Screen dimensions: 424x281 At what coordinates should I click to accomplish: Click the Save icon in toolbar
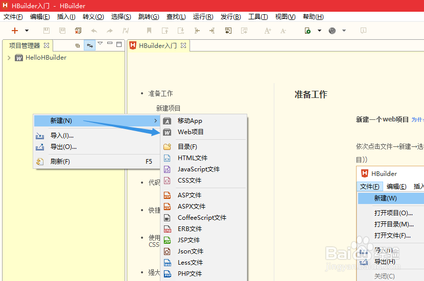pos(46,31)
